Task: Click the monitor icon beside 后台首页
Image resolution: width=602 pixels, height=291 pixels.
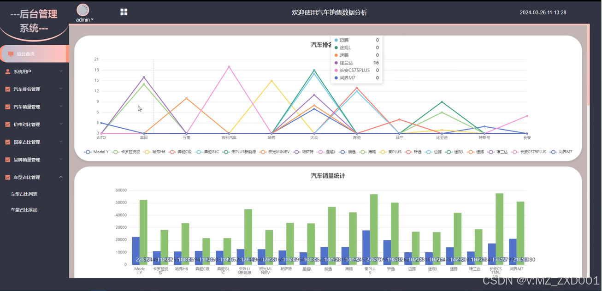Action: [11, 54]
